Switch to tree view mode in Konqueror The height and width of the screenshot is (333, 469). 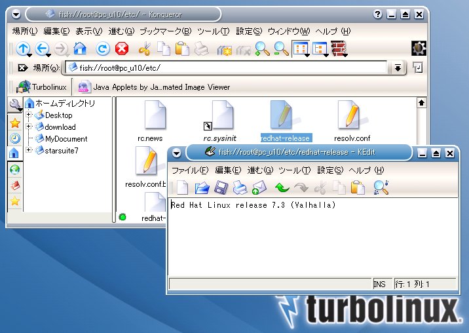coord(319,49)
